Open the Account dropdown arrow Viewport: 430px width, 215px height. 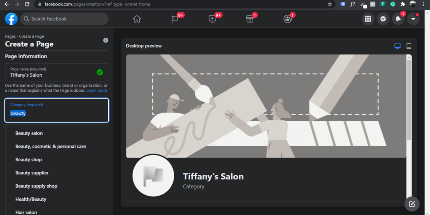pos(413,19)
